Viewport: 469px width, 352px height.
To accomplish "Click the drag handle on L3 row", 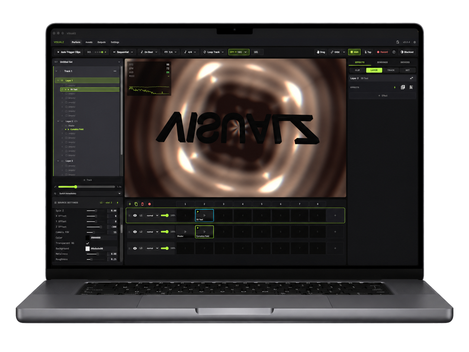I will (x=129, y=248).
